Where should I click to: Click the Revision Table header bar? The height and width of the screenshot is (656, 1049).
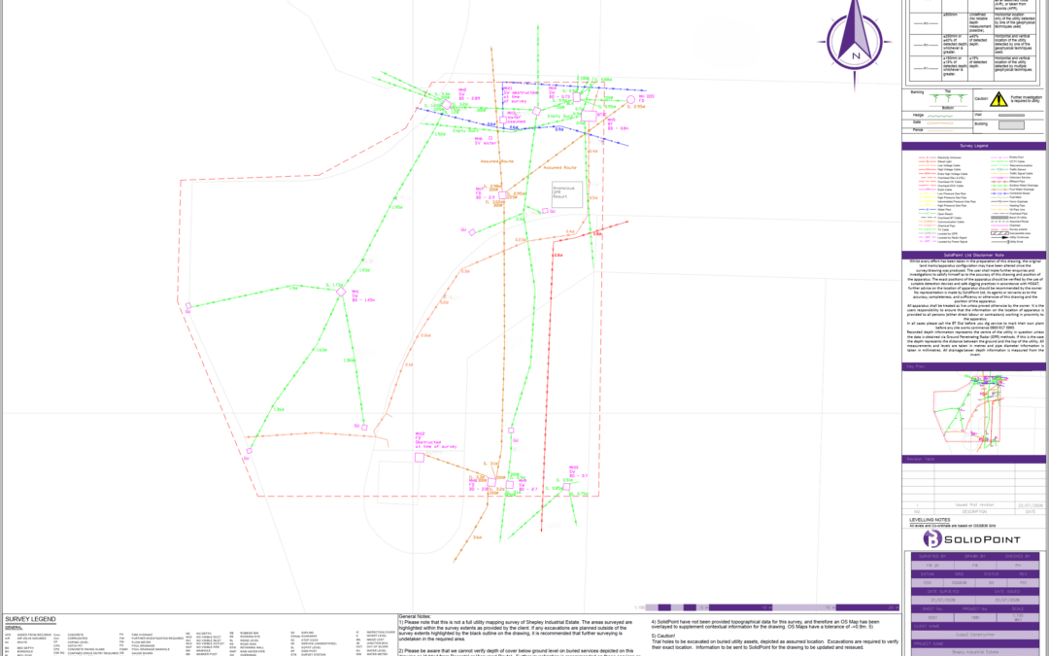click(x=974, y=459)
